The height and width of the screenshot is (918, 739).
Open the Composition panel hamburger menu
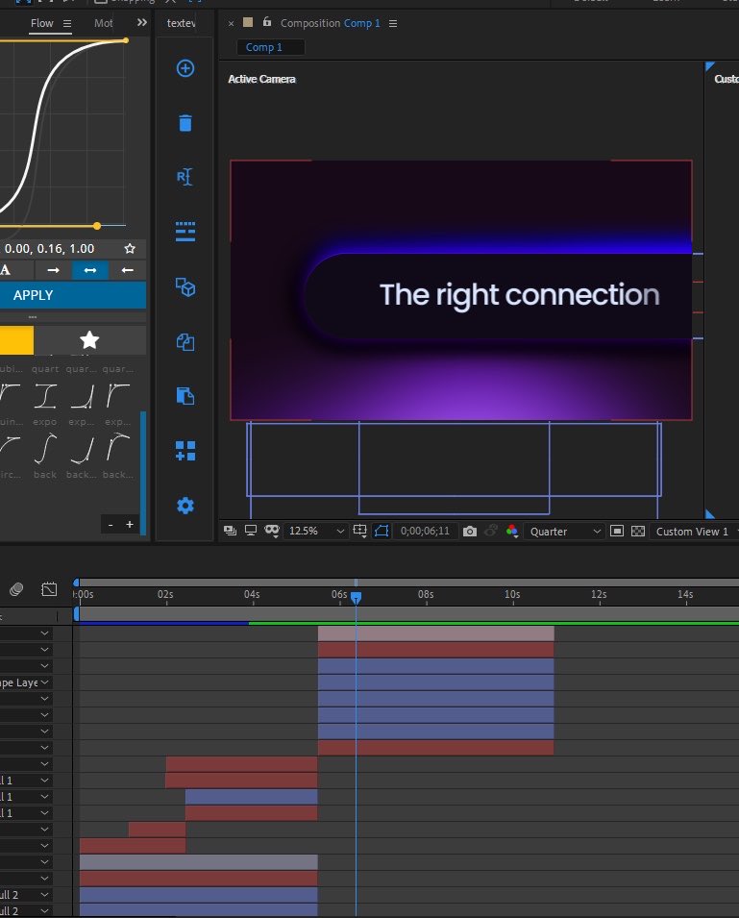click(x=393, y=23)
